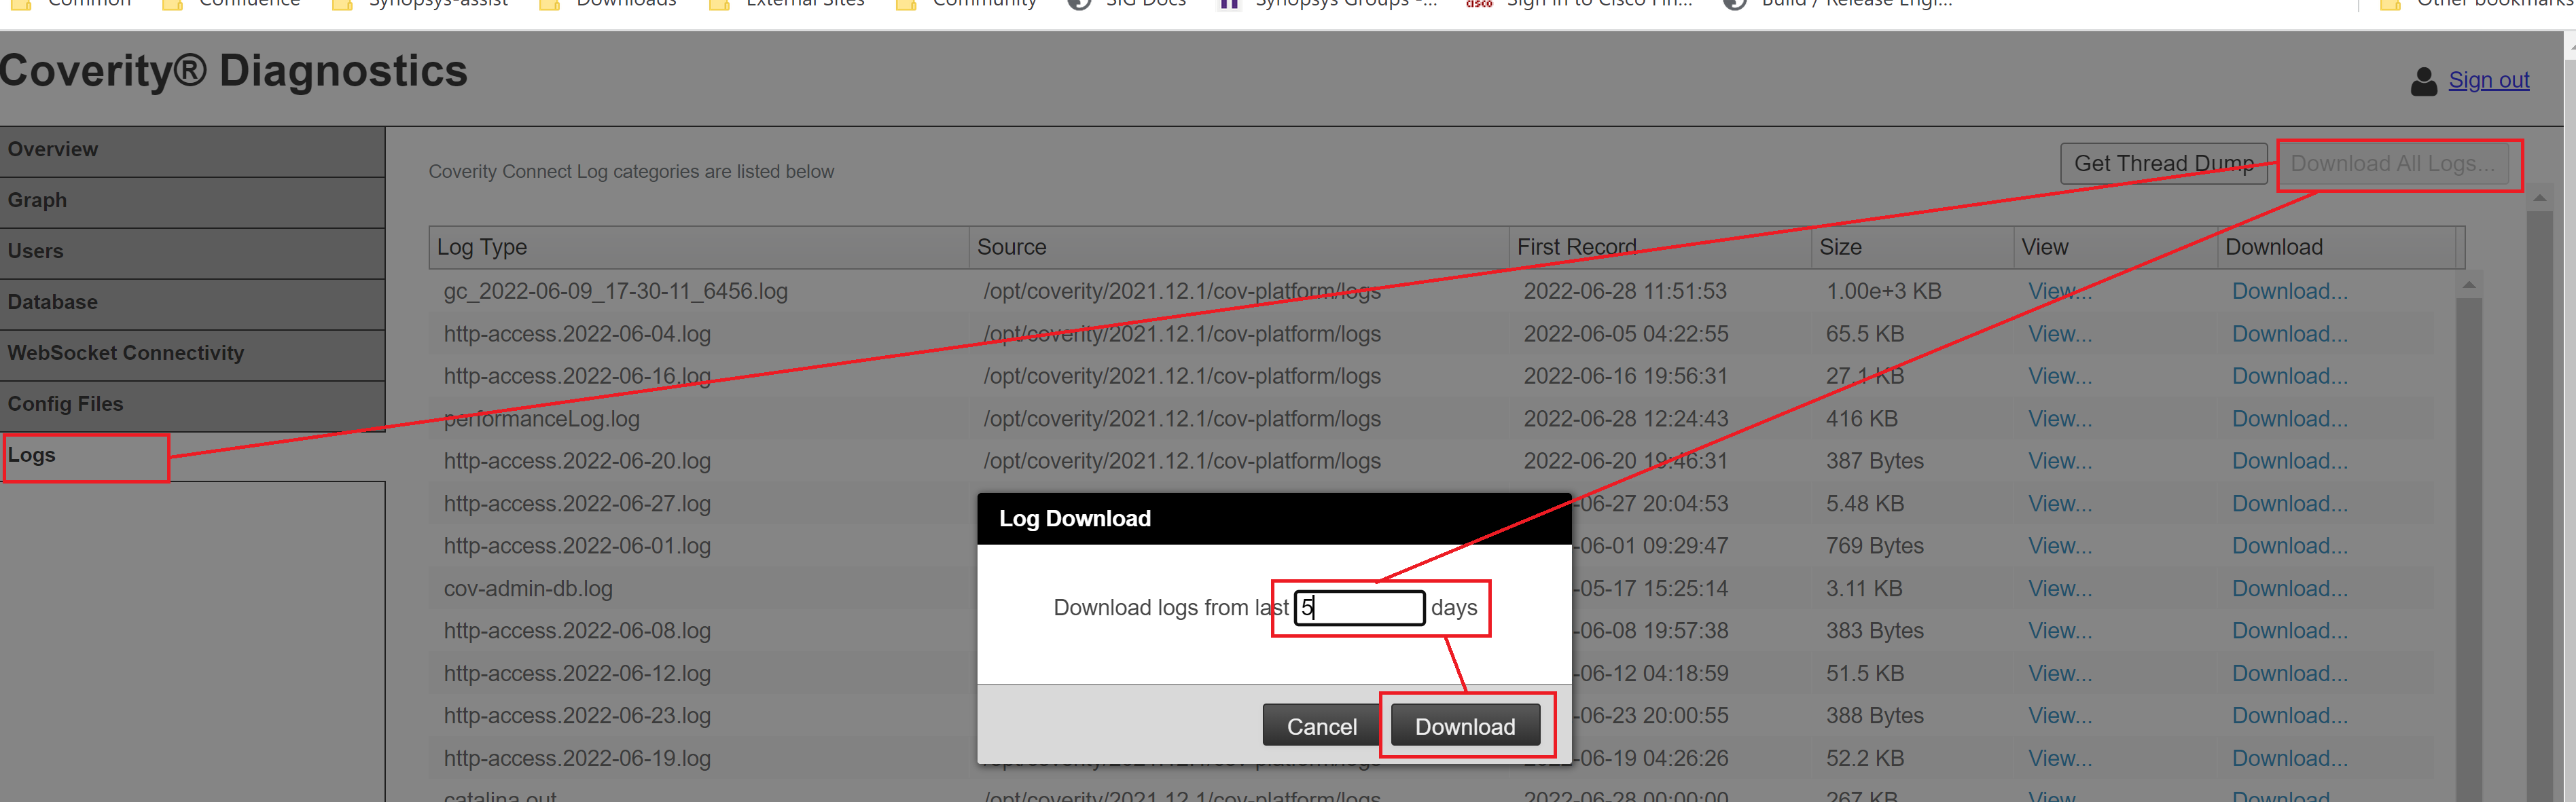Viewport: 2576px width, 802px height.
Task: Download the http-access.2022-06-20.log file
Action: 2289,462
